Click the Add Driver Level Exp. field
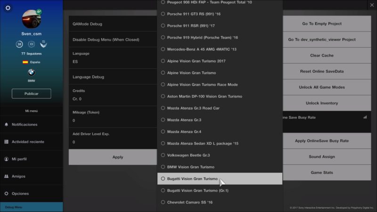The height and width of the screenshot is (212, 377). click(113, 138)
